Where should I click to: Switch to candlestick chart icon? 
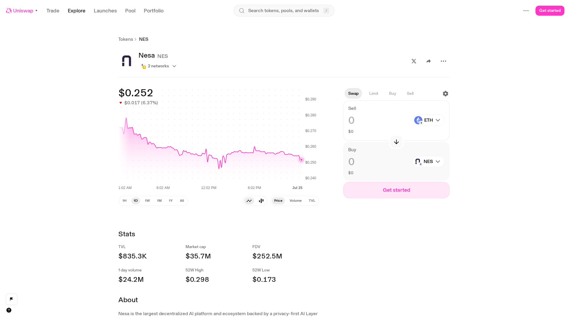(x=261, y=201)
